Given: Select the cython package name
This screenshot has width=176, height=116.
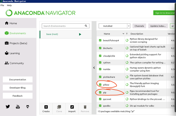Looking at the screenshot, I should tap(107, 63).
